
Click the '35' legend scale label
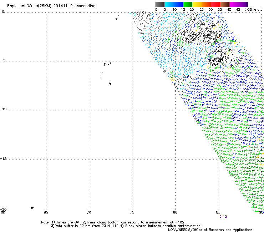pos(220,10)
